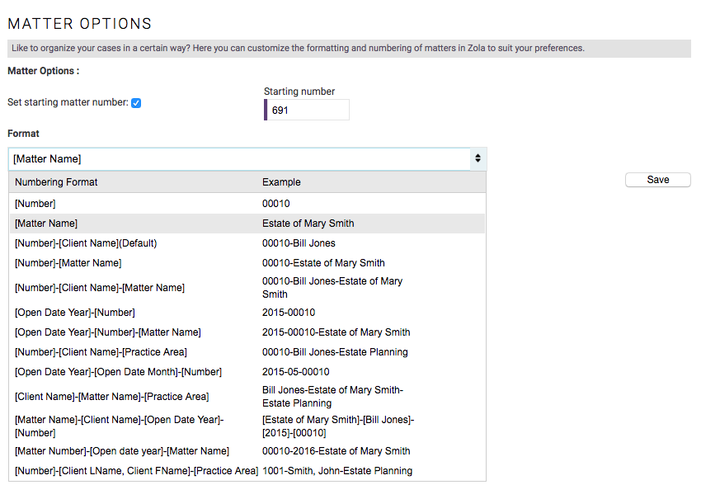Open the Format dropdown arrow

click(x=478, y=158)
